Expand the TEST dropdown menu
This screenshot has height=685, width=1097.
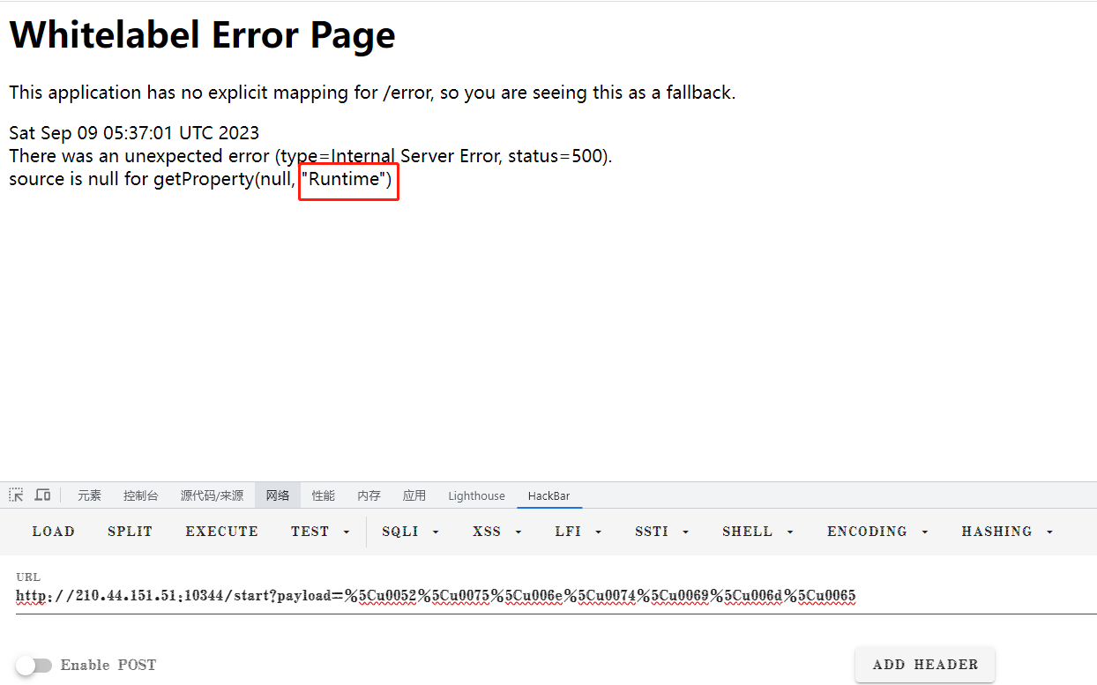320,532
